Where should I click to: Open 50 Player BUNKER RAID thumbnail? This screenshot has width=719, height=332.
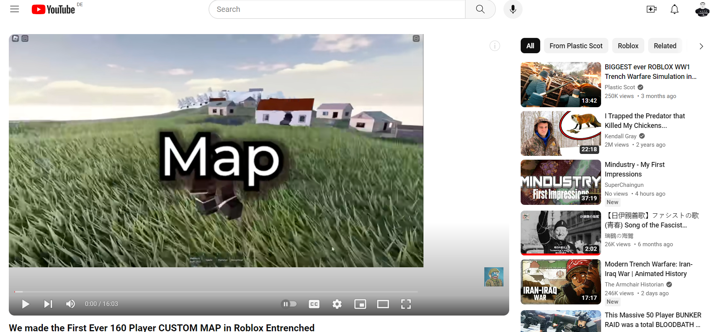(560, 321)
